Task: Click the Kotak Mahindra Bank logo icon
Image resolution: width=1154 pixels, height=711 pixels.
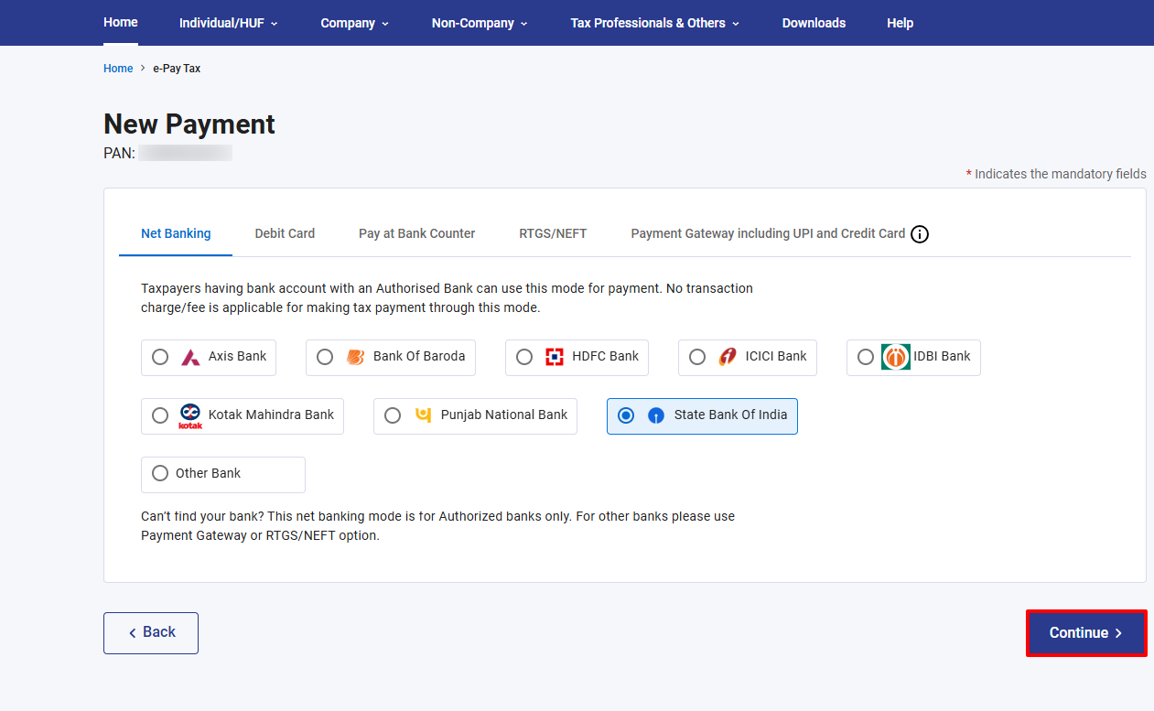Action: 190,415
